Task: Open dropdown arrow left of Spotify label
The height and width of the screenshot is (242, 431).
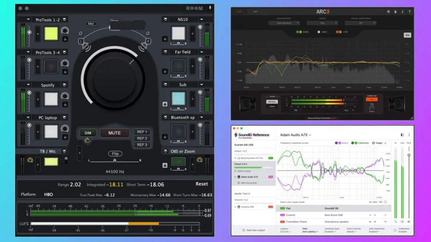Action: pyautogui.click(x=28, y=85)
